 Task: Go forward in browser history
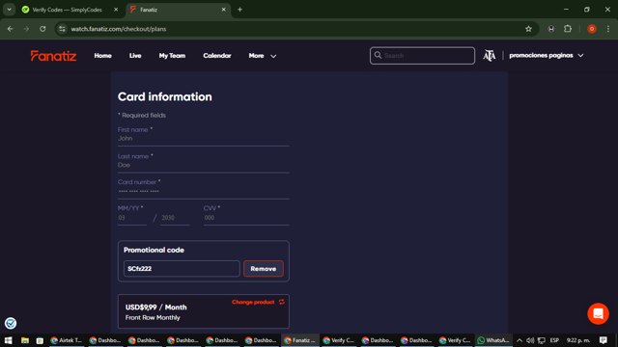click(x=26, y=29)
